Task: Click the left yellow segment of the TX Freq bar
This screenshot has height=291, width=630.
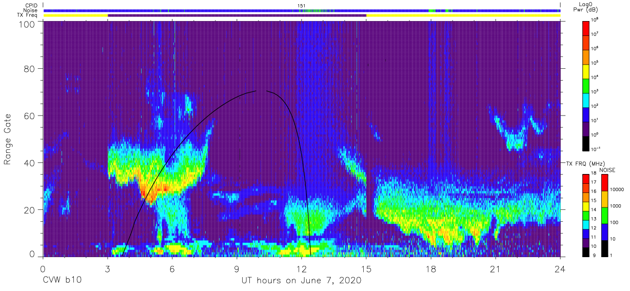Action: (x=75, y=15)
